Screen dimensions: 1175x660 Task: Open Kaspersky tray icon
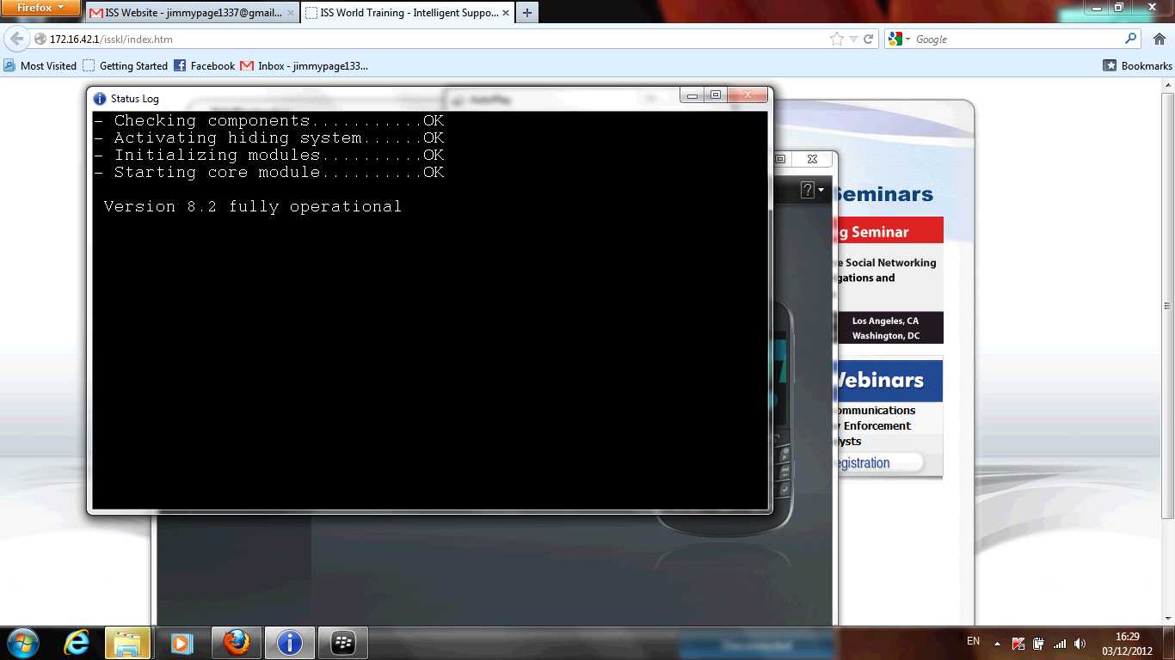pos(1018,643)
